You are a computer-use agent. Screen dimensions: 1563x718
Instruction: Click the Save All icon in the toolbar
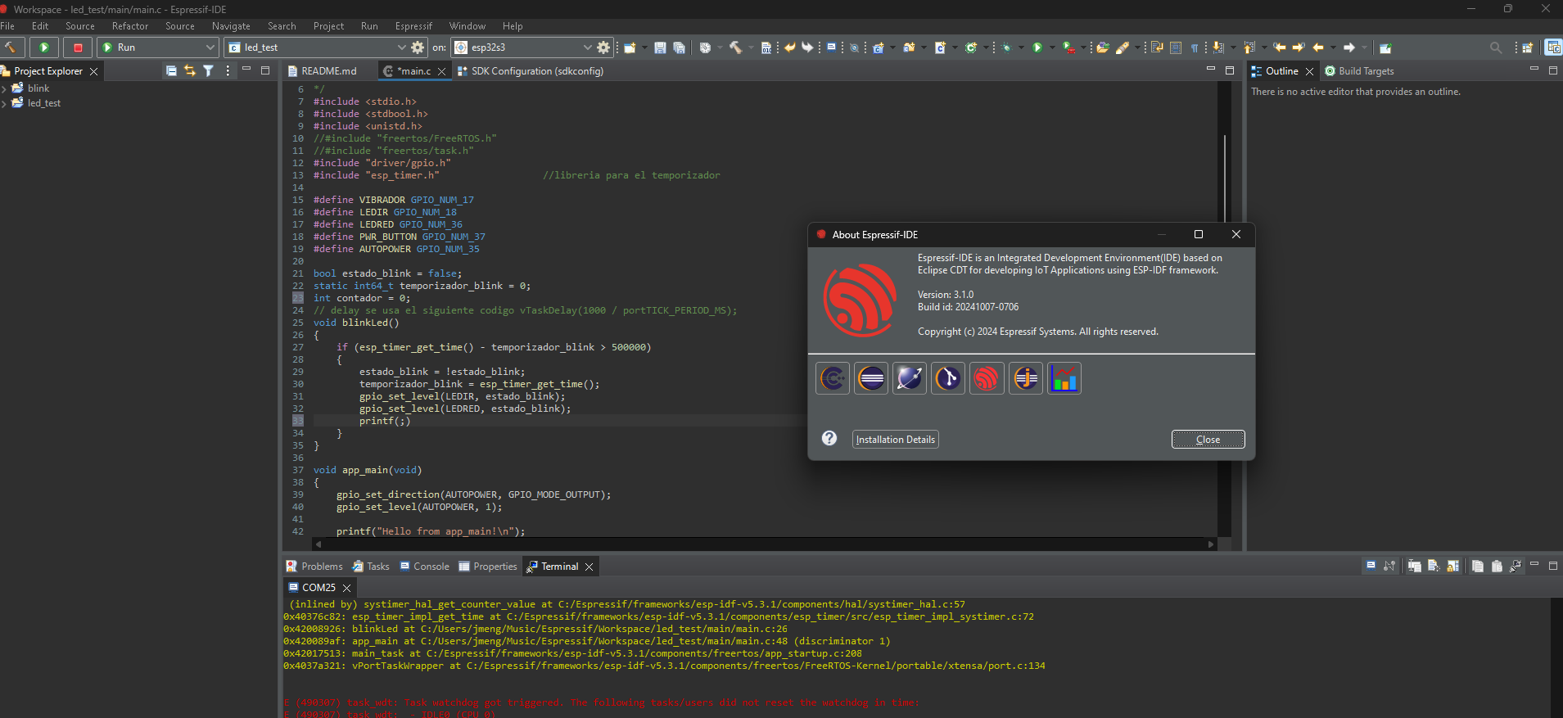pos(679,47)
